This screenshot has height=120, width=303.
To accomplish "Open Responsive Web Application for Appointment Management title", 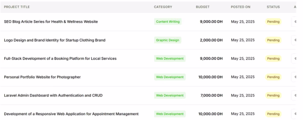I will (71, 114).
